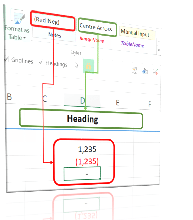
Task: Choose the Manual Input cell style
Action: coord(137,33)
